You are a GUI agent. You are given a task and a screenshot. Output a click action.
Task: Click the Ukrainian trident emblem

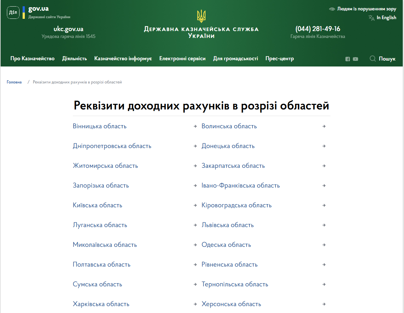[x=201, y=16]
